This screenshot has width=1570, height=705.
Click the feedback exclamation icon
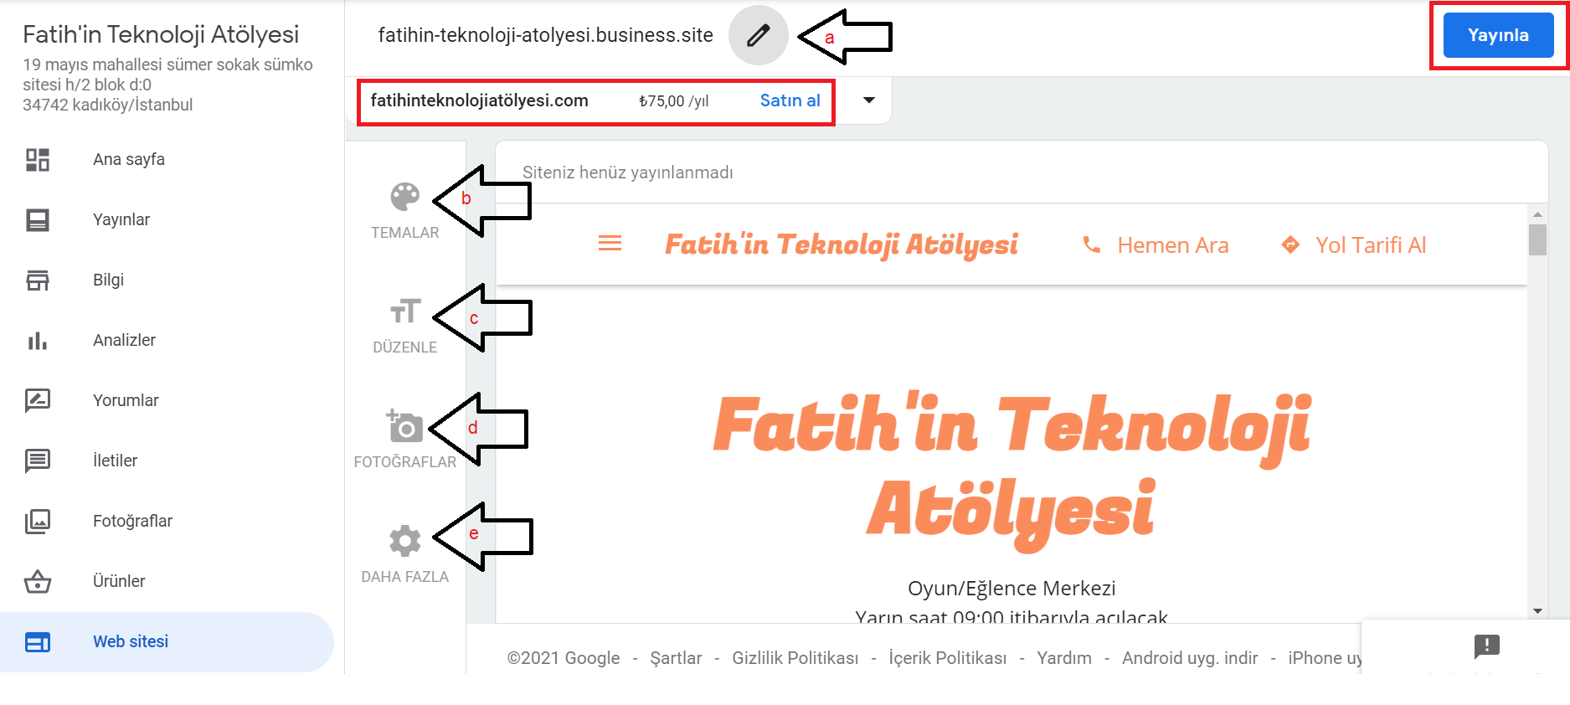(1486, 646)
